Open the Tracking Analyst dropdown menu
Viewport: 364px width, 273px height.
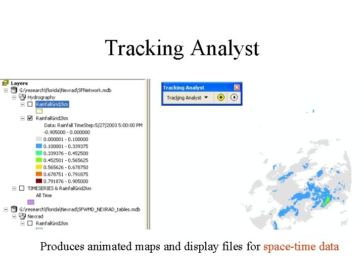[187, 98]
